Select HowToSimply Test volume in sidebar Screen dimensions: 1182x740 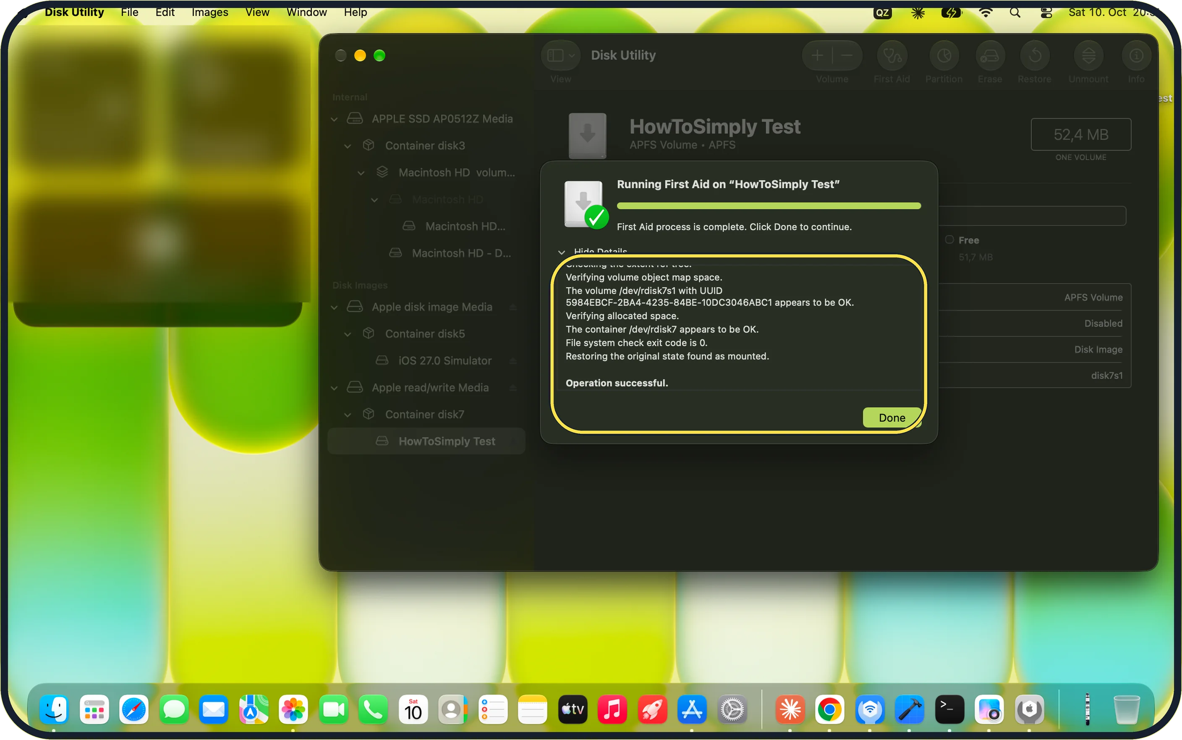point(426,441)
